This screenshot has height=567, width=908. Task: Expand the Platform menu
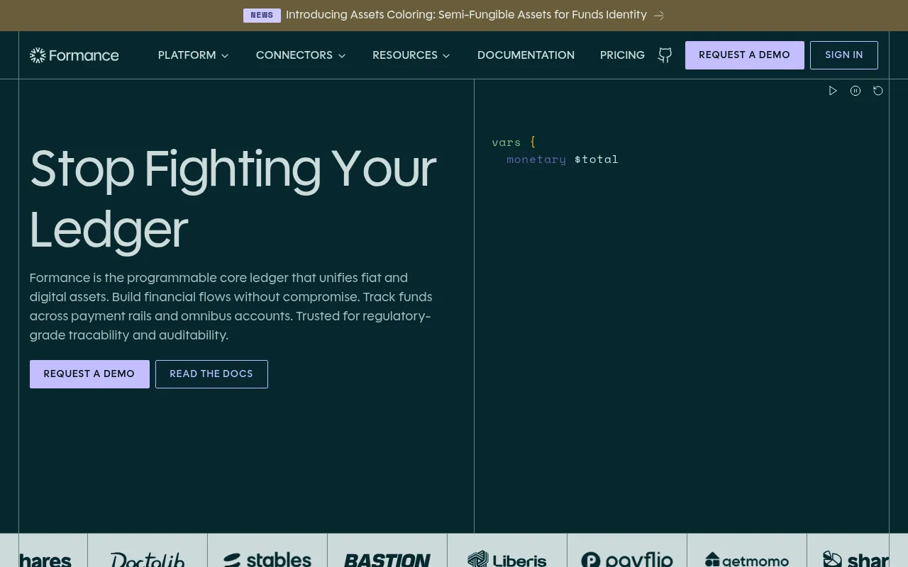click(194, 55)
